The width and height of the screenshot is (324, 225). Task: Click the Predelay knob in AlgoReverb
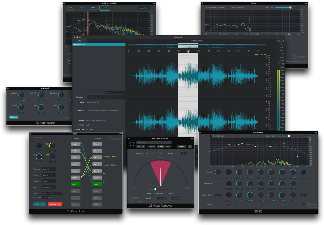point(22,95)
